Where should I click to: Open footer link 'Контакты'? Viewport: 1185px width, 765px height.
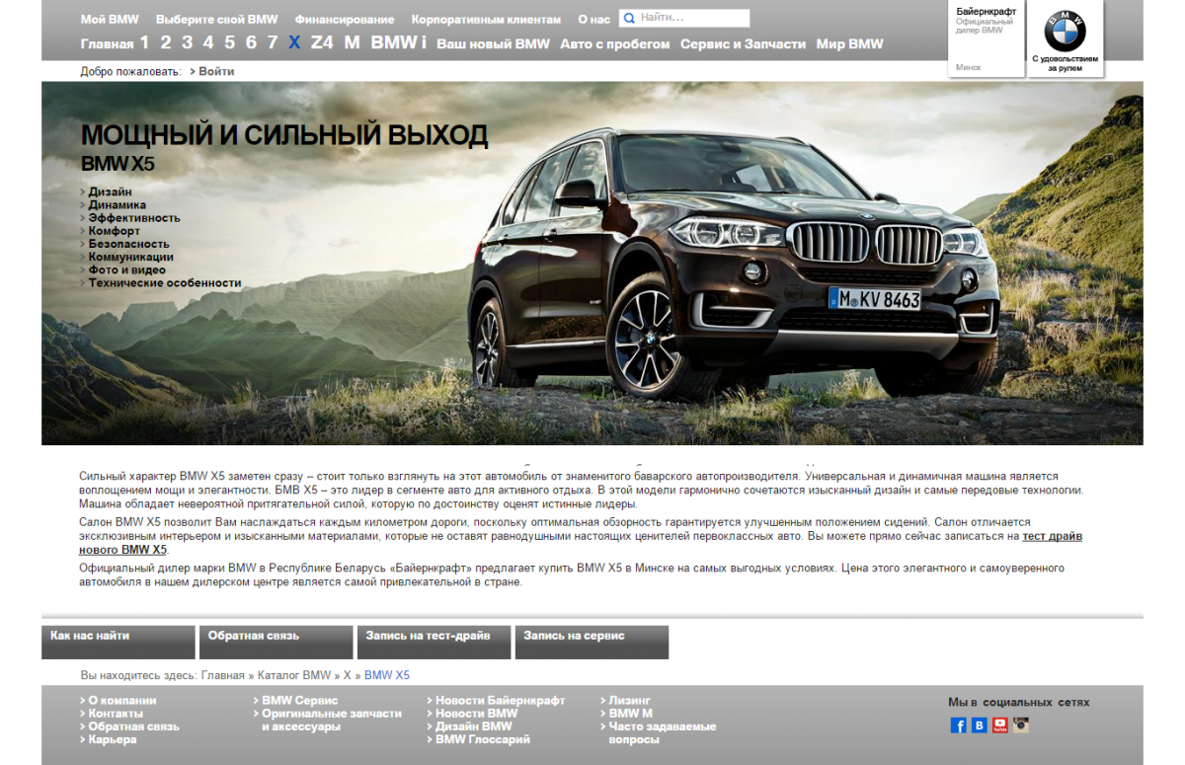(x=115, y=713)
